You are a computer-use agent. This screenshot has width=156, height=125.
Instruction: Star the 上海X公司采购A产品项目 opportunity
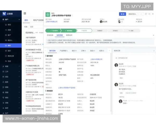point(72,15)
